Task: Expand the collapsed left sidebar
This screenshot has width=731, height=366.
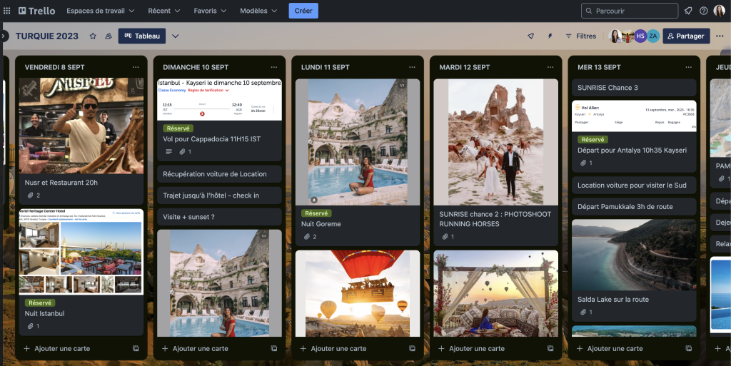Action: [x=4, y=36]
